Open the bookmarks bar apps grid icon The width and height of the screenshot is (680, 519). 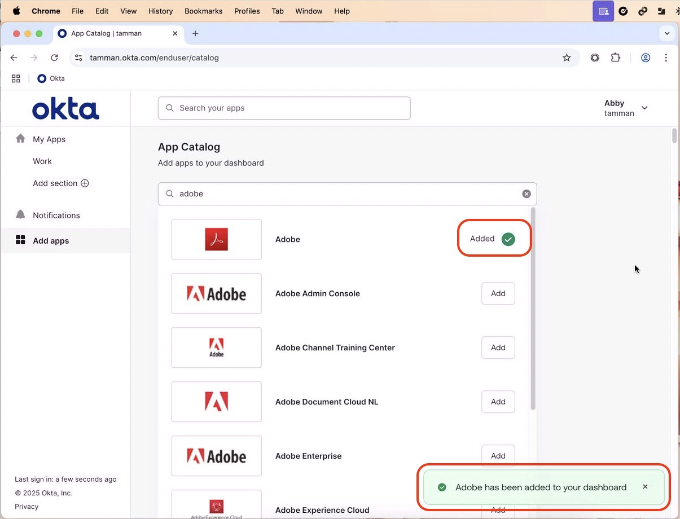coord(16,78)
